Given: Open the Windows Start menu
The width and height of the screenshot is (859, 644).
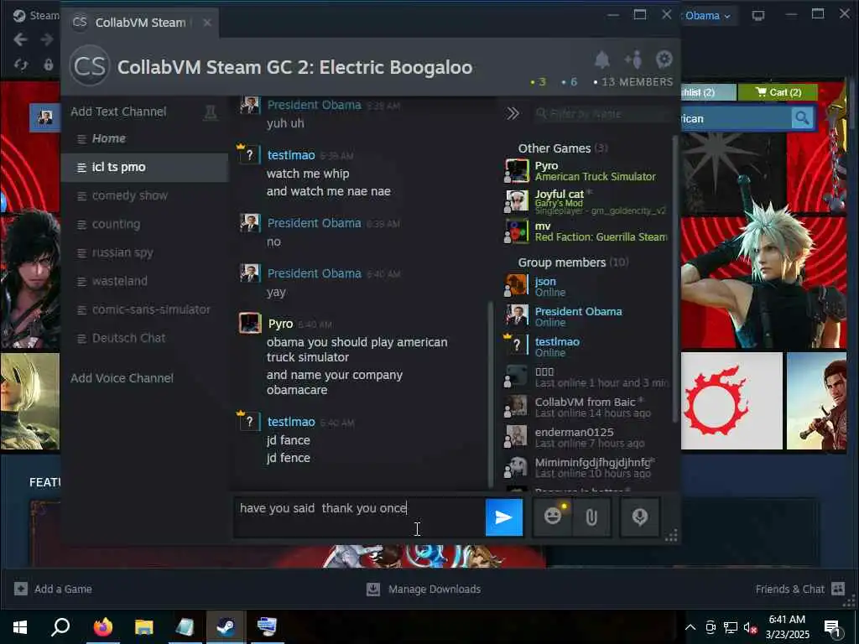Looking at the screenshot, I should pyautogui.click(x=20, y=627).
